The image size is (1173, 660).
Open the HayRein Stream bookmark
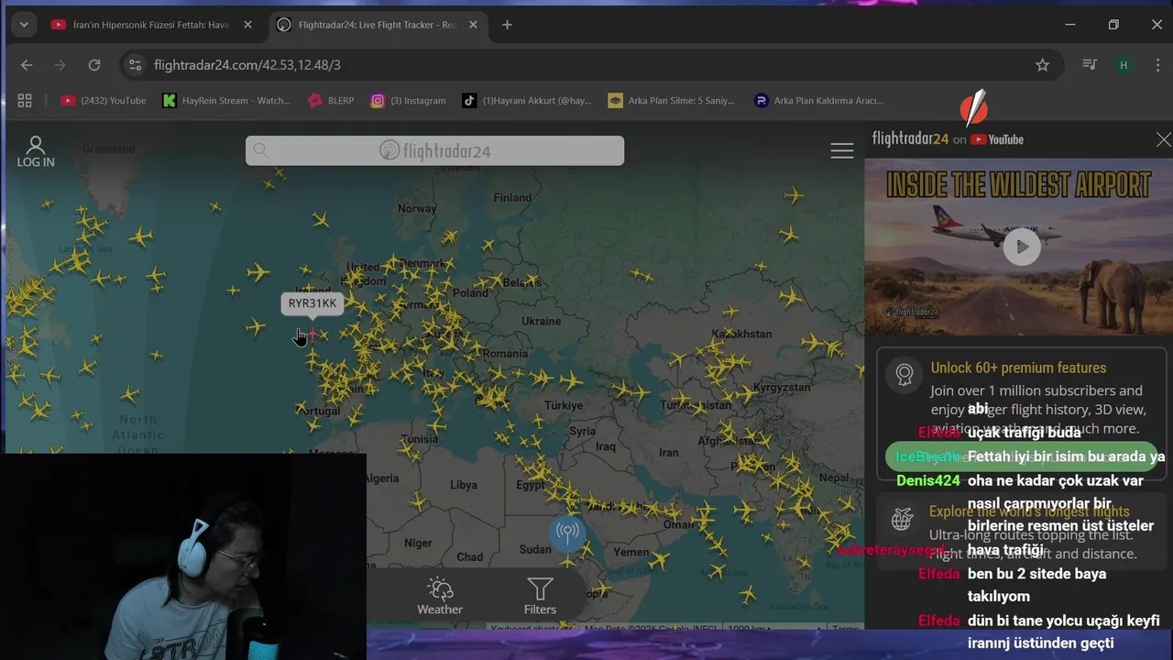[226, 101]
